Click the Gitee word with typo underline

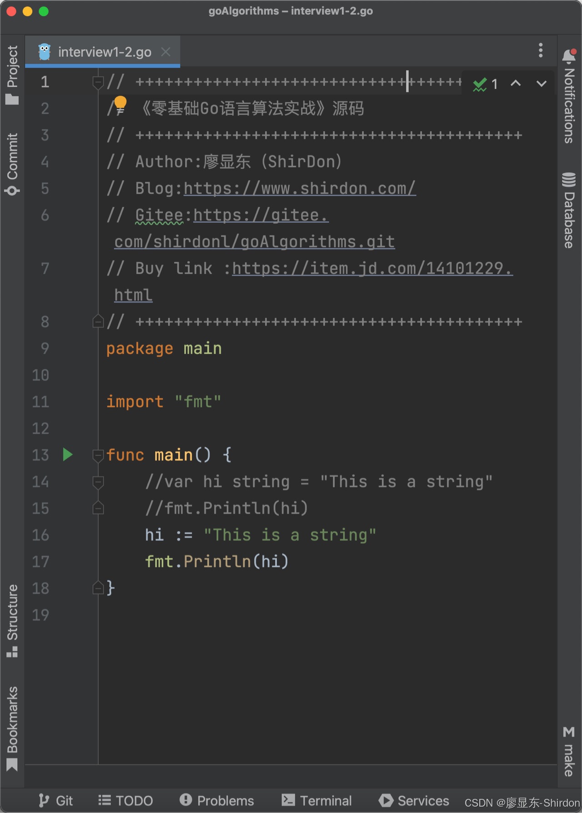point(159,215)
